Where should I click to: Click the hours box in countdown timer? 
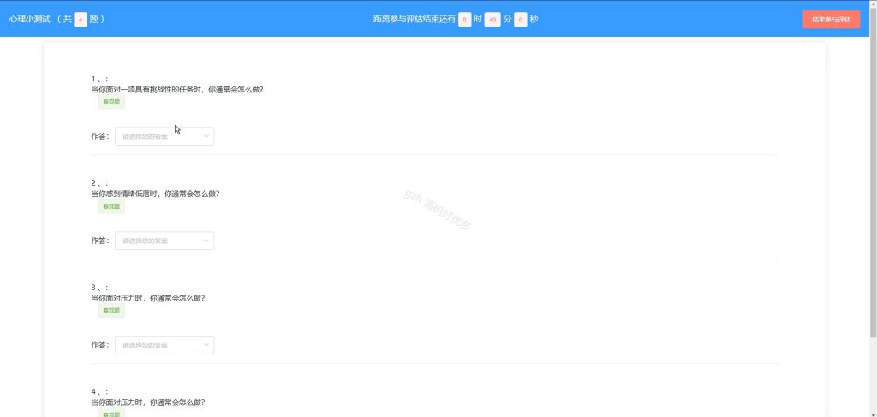tap(465, 20)
